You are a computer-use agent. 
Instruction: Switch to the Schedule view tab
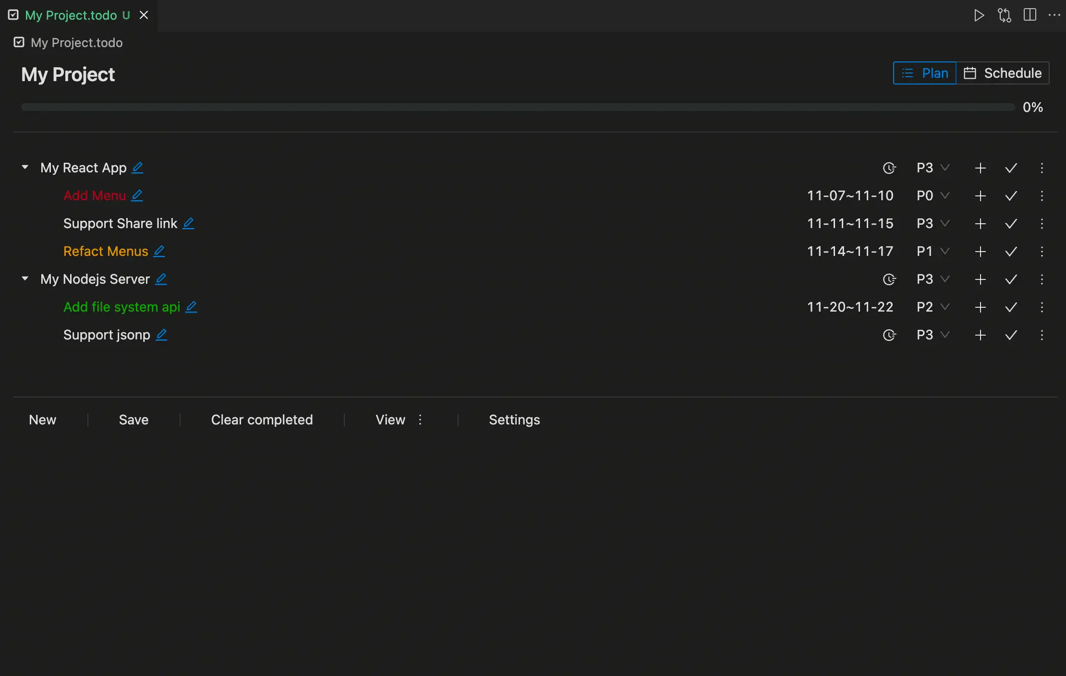pyautogui.click(x=1003, y=73)
